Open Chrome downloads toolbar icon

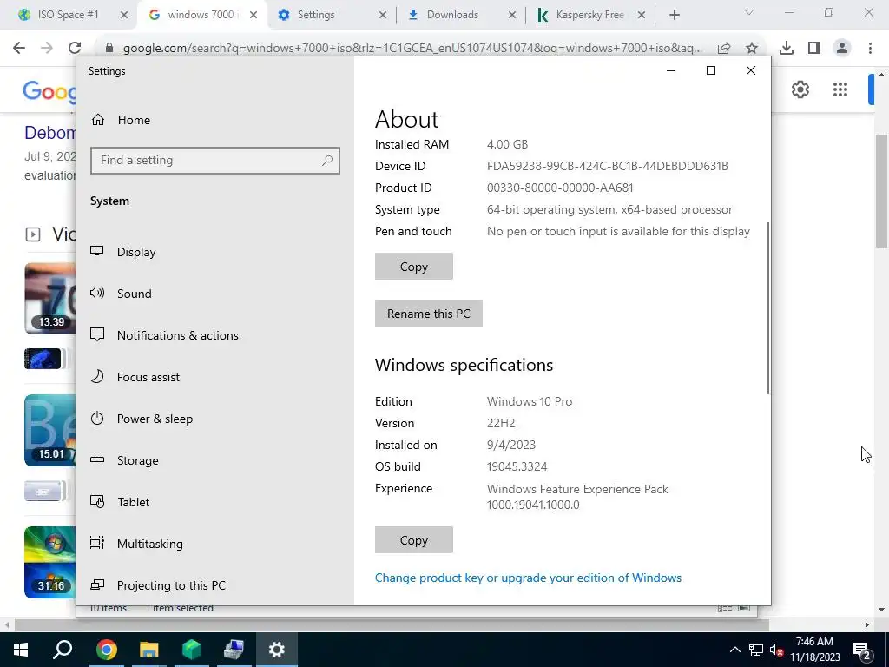(787, 48)
